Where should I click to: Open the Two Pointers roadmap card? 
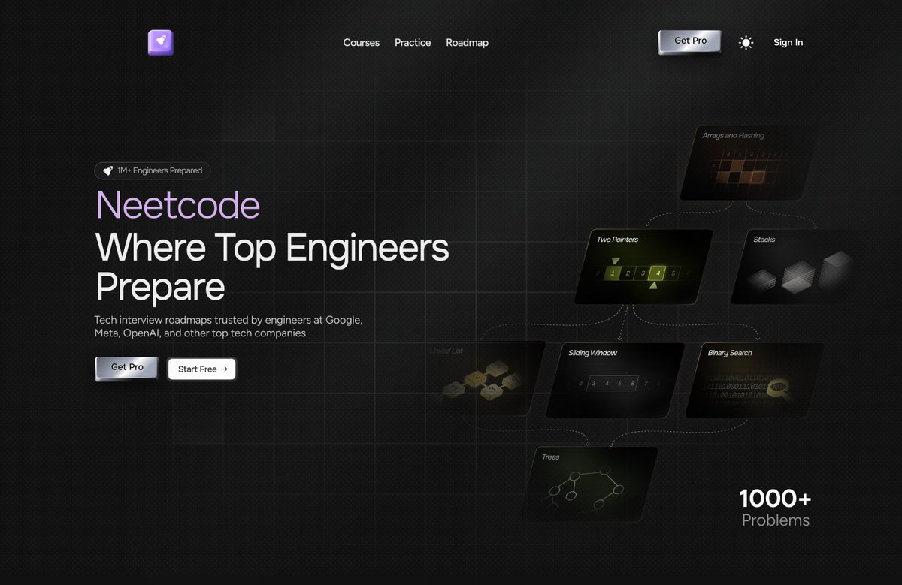[x=643, y=267]
